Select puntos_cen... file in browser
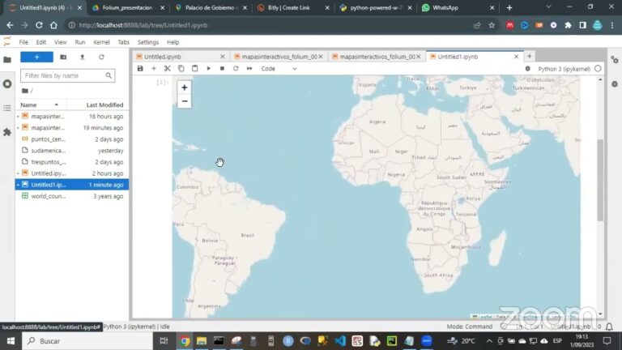The height and width of the screenshot is (350, 622). [72, 139]
